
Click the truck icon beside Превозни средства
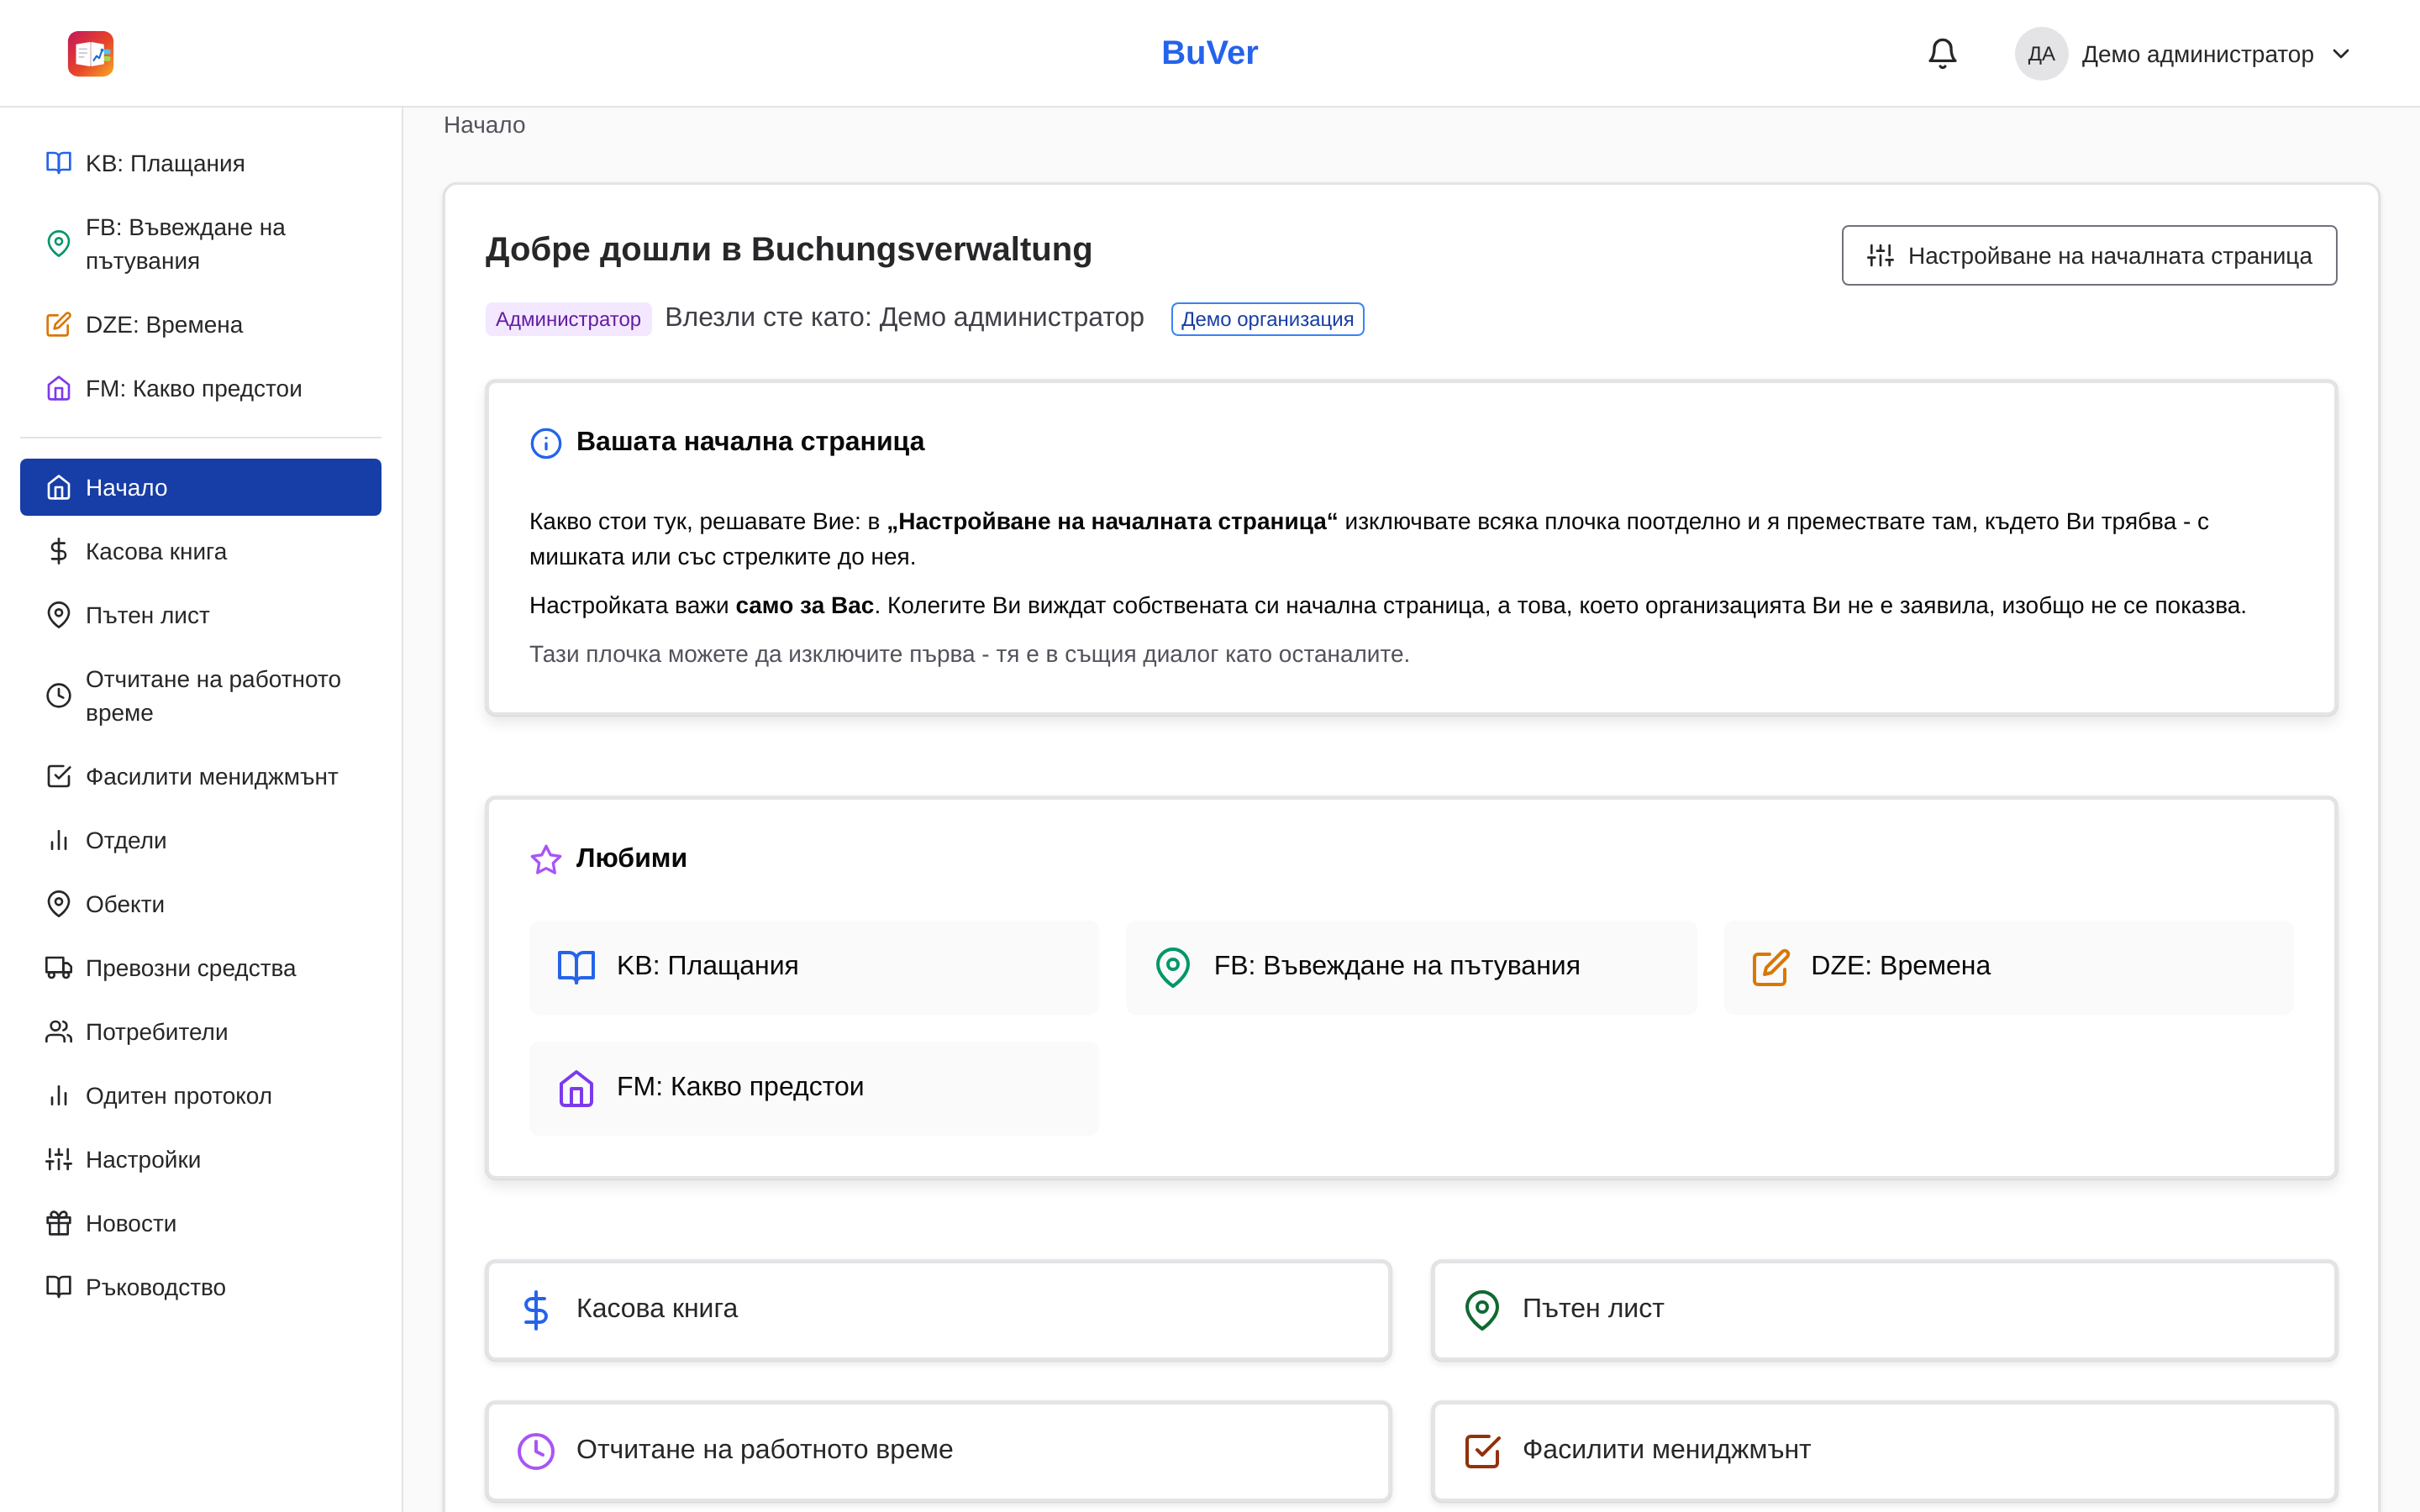[59, 969]
